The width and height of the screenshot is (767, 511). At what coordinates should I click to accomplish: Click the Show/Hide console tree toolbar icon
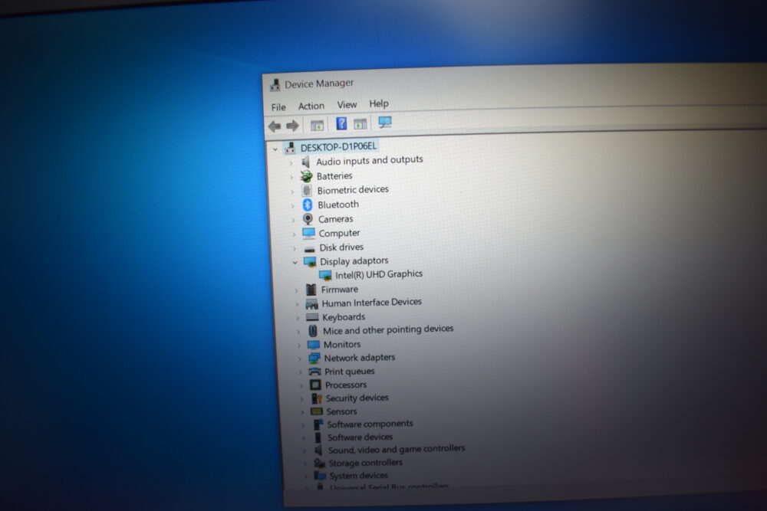317,125
